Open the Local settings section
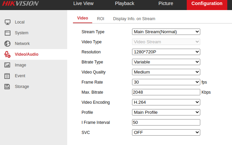Screen dimensions: 232x145 click(x=33, y=22)
